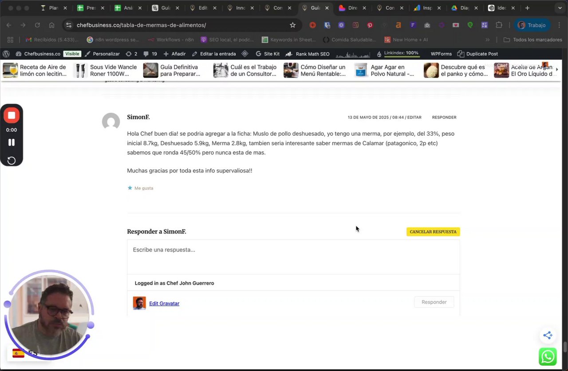This screenshot has width=568, height=371.
Task: Open the Sous Vide Wancle Roner post
Action: (x=105, y=70)
